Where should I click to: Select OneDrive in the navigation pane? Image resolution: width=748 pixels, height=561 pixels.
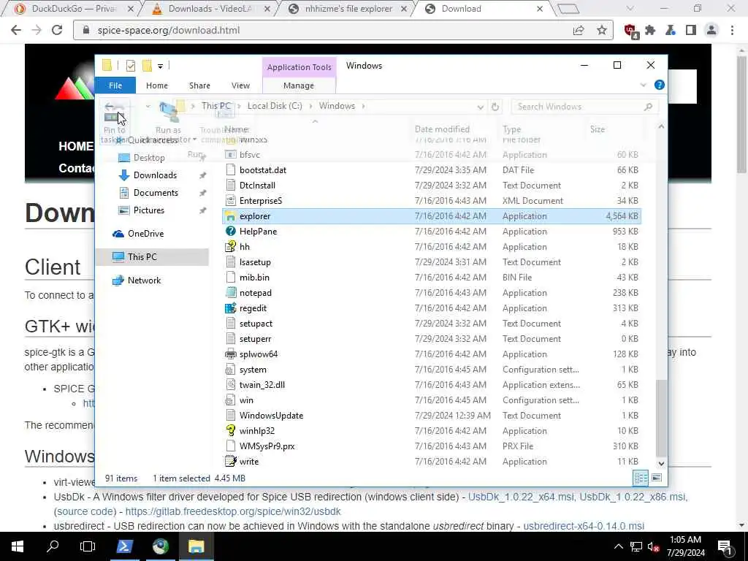pyautogui.click(x=145, y=234)
